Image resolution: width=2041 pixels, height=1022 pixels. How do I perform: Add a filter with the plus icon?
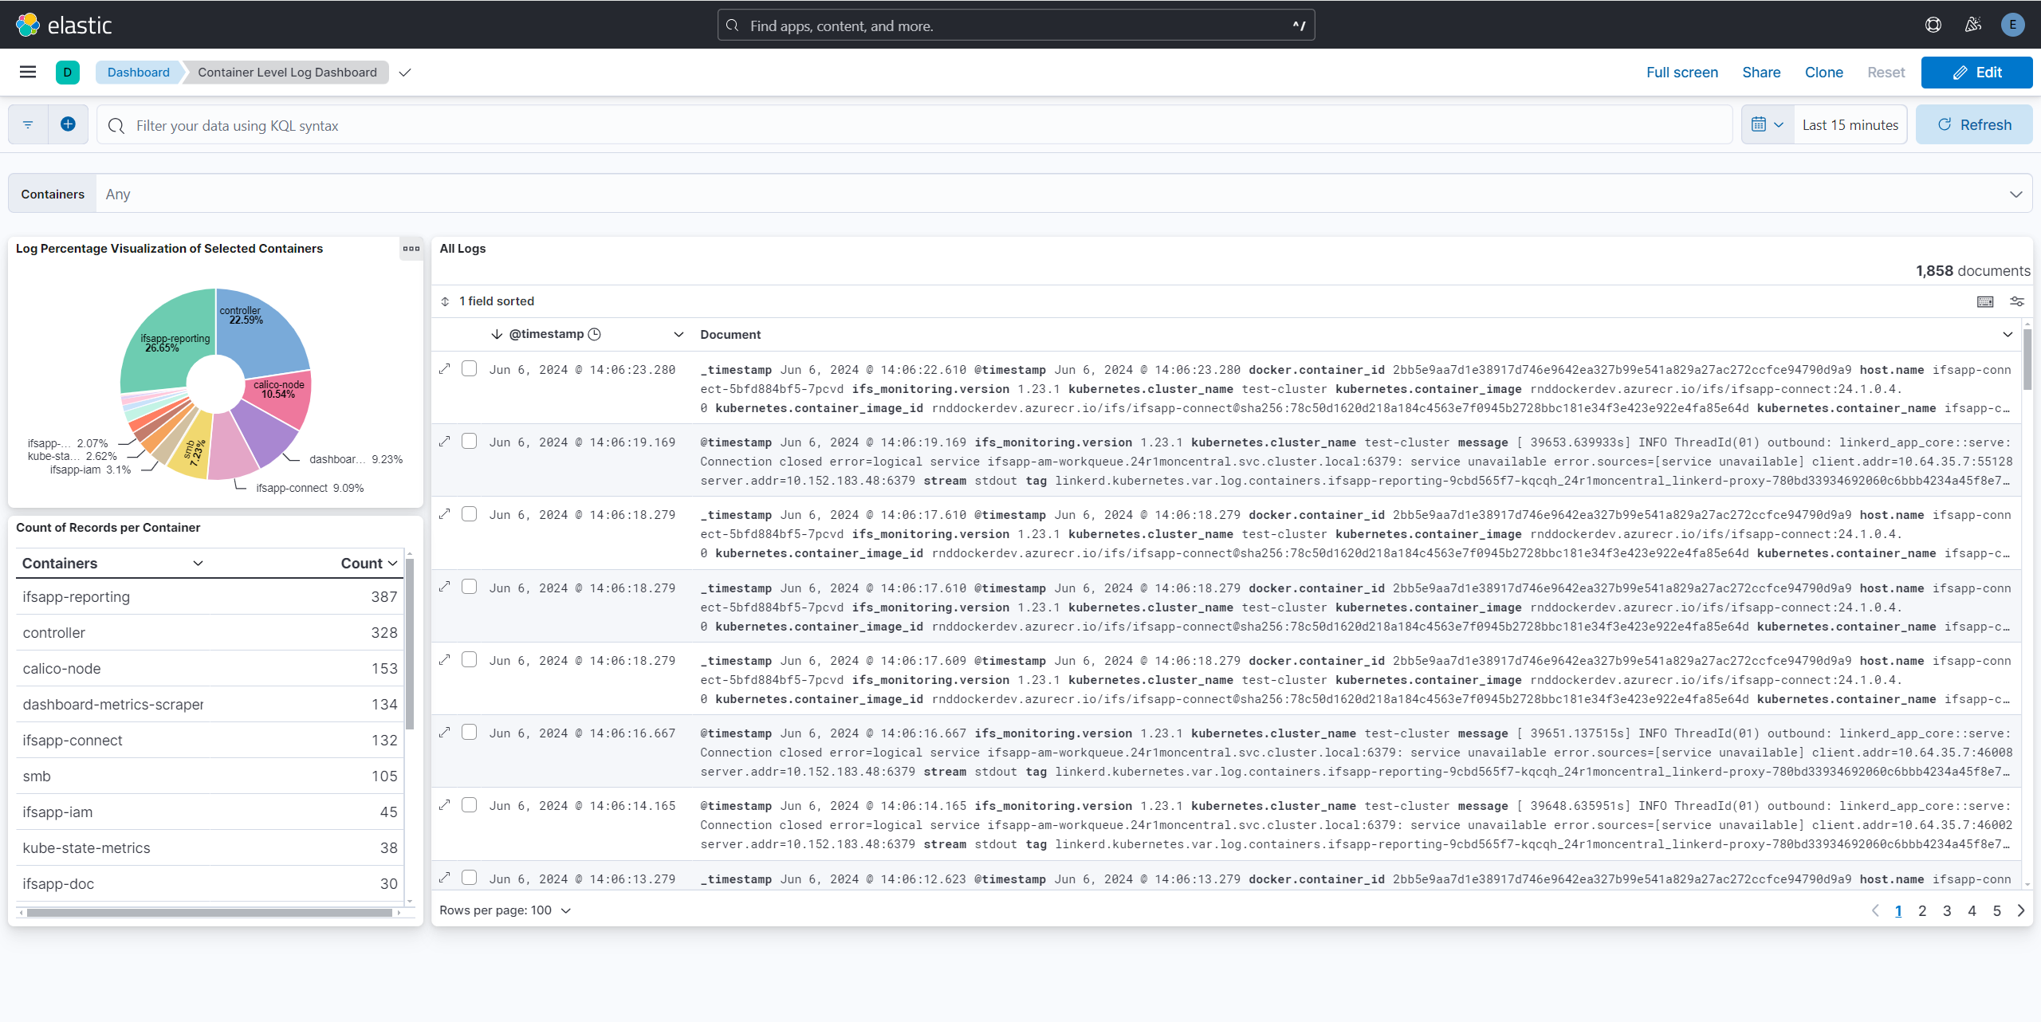68,124
